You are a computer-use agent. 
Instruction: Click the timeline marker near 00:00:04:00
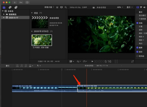click(62, 70)
